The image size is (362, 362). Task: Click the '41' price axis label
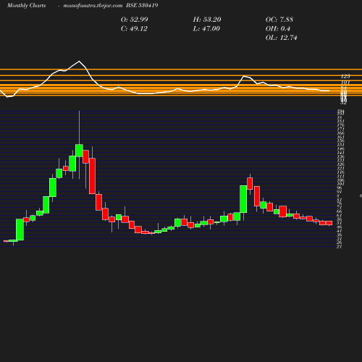[340, 231]
